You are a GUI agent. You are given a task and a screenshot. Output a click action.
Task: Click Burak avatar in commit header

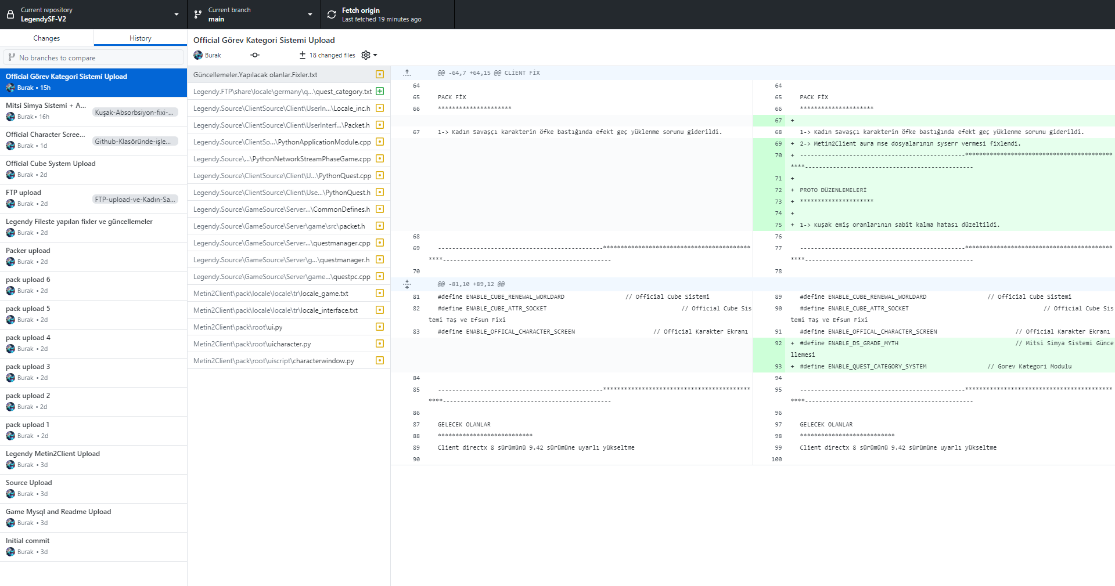click(198, 55)
